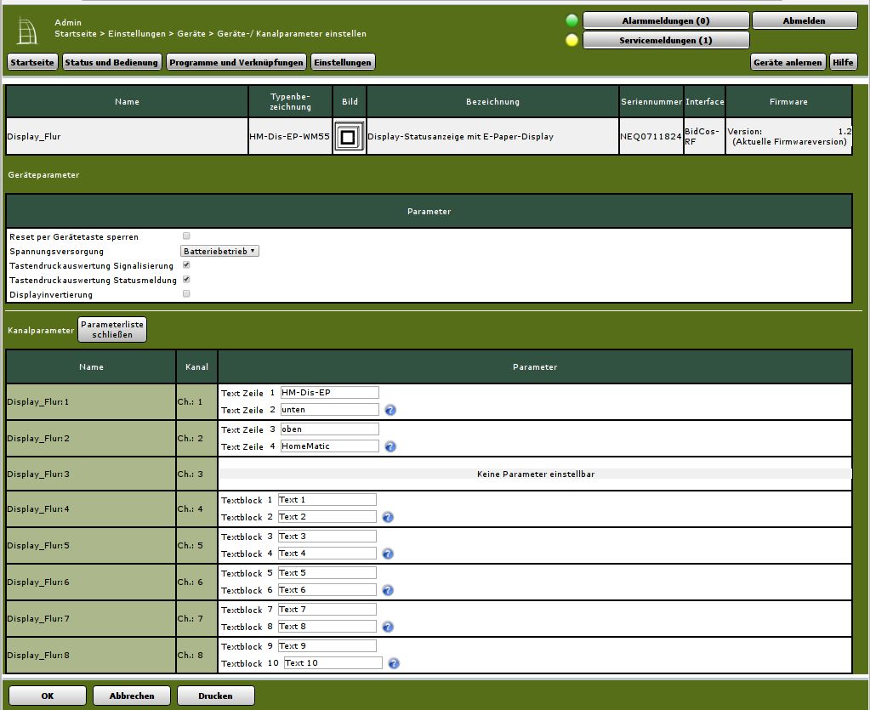Image resolution: width=870 pixels, height=710 pixels.
Task: Open Servicemeldungen (1) list
Action: [665, 41]
